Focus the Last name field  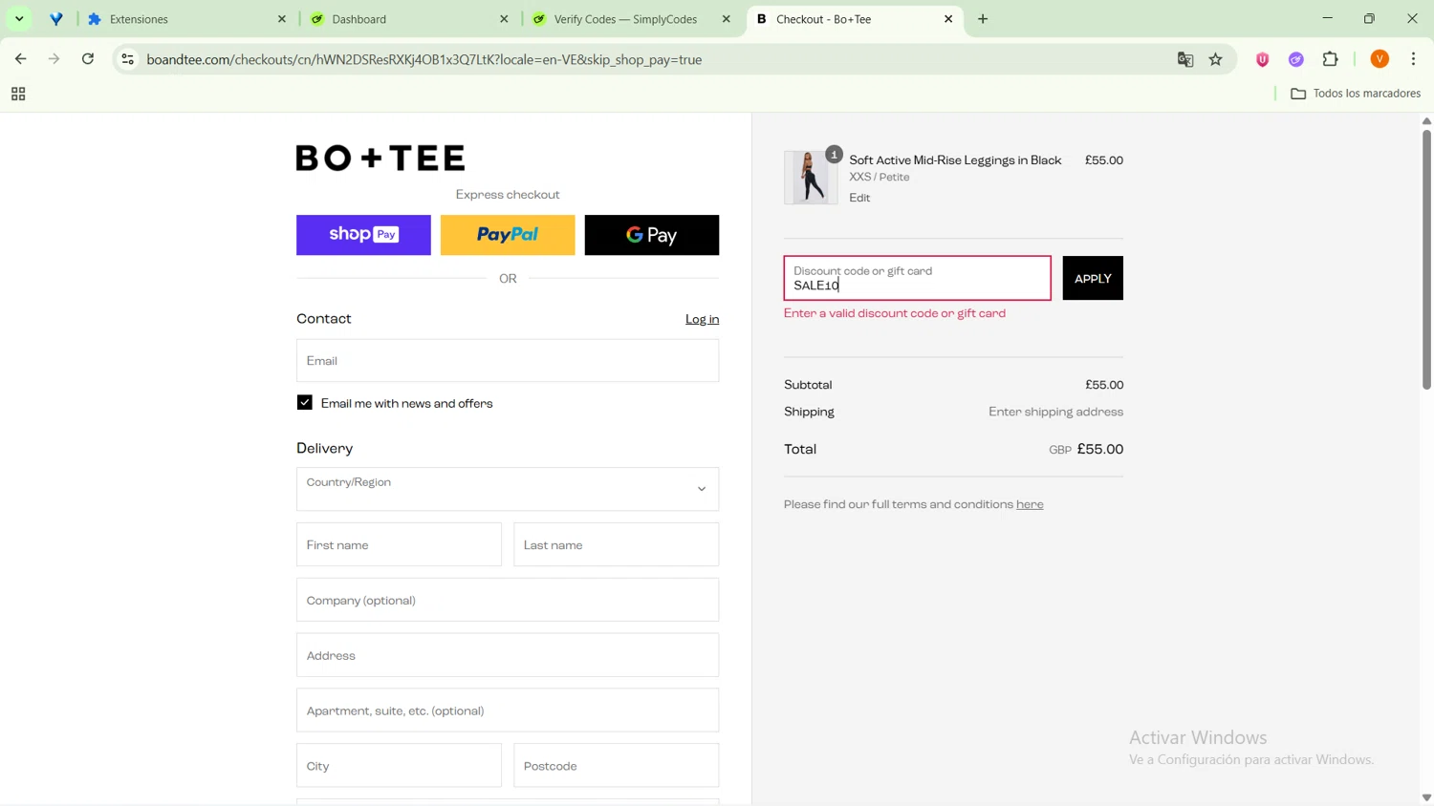(x=616, y=544)
